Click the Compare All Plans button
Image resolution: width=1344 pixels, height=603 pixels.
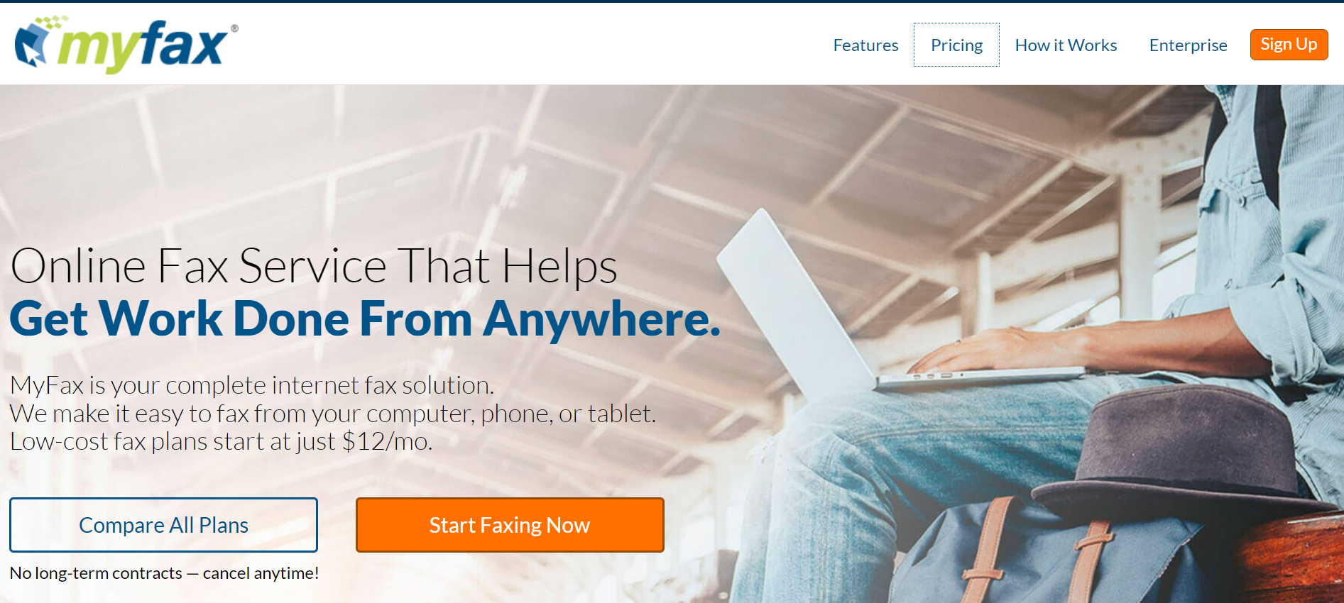click(x=163, y=525)
